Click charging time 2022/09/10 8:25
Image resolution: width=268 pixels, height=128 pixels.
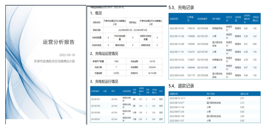click(177, 60)
